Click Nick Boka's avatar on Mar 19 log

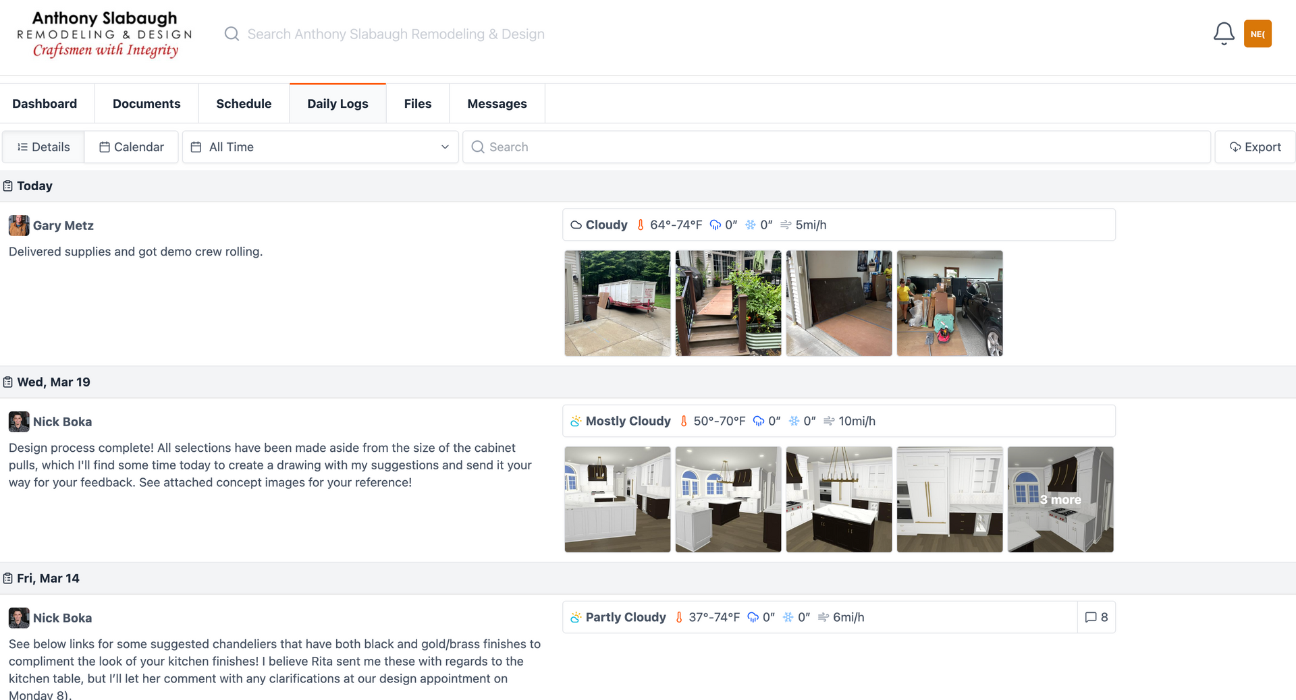[19, 421]
